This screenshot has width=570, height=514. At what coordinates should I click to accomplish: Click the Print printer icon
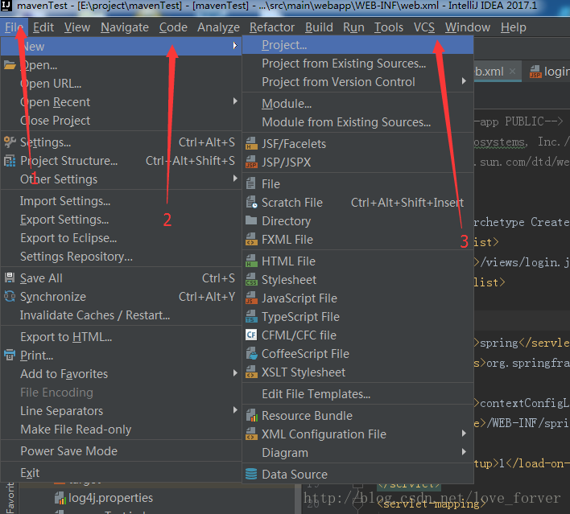10,355
